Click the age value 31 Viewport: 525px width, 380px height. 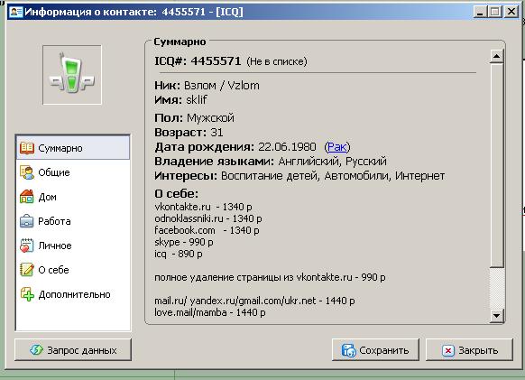pos(216,133)
